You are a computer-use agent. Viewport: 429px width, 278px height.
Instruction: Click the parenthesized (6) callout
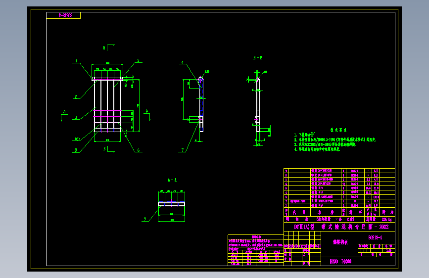coord(77,139)
